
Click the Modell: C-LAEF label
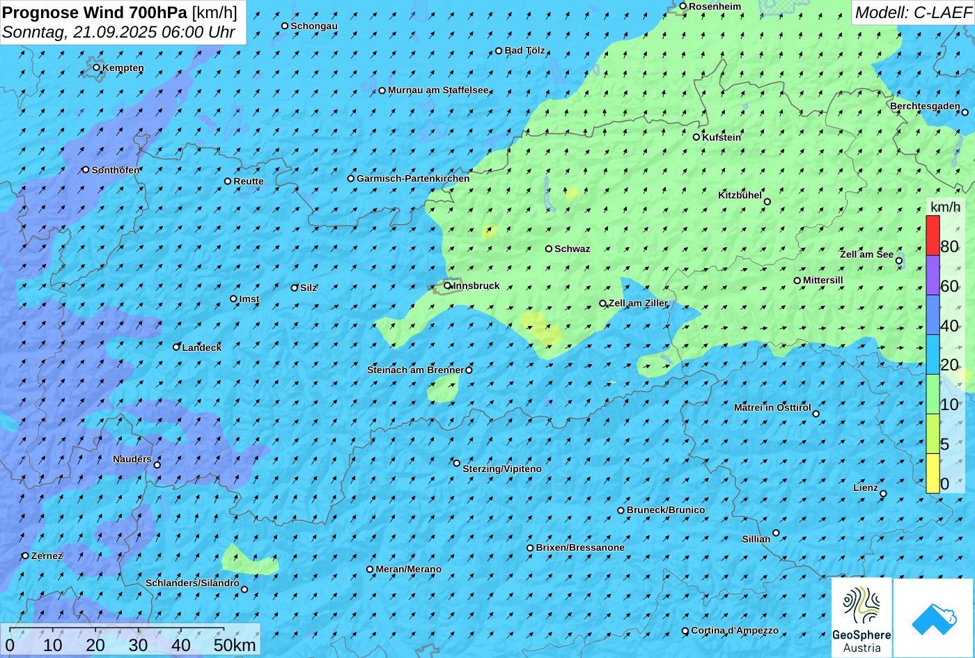913,12
